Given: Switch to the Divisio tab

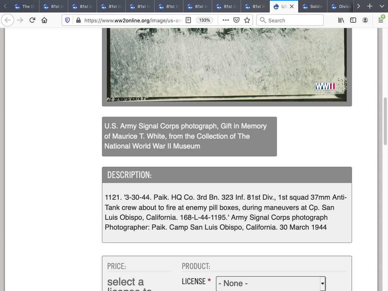Looking at the screenshot, I should click(341, 6).
